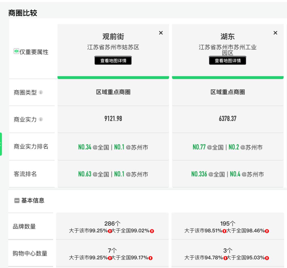Click the info icon beside 商圈类型

[x=41, y=92]
